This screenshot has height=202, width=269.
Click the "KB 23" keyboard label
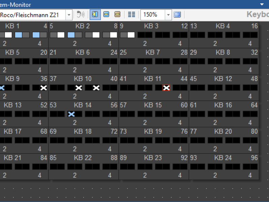coord(153,158)
